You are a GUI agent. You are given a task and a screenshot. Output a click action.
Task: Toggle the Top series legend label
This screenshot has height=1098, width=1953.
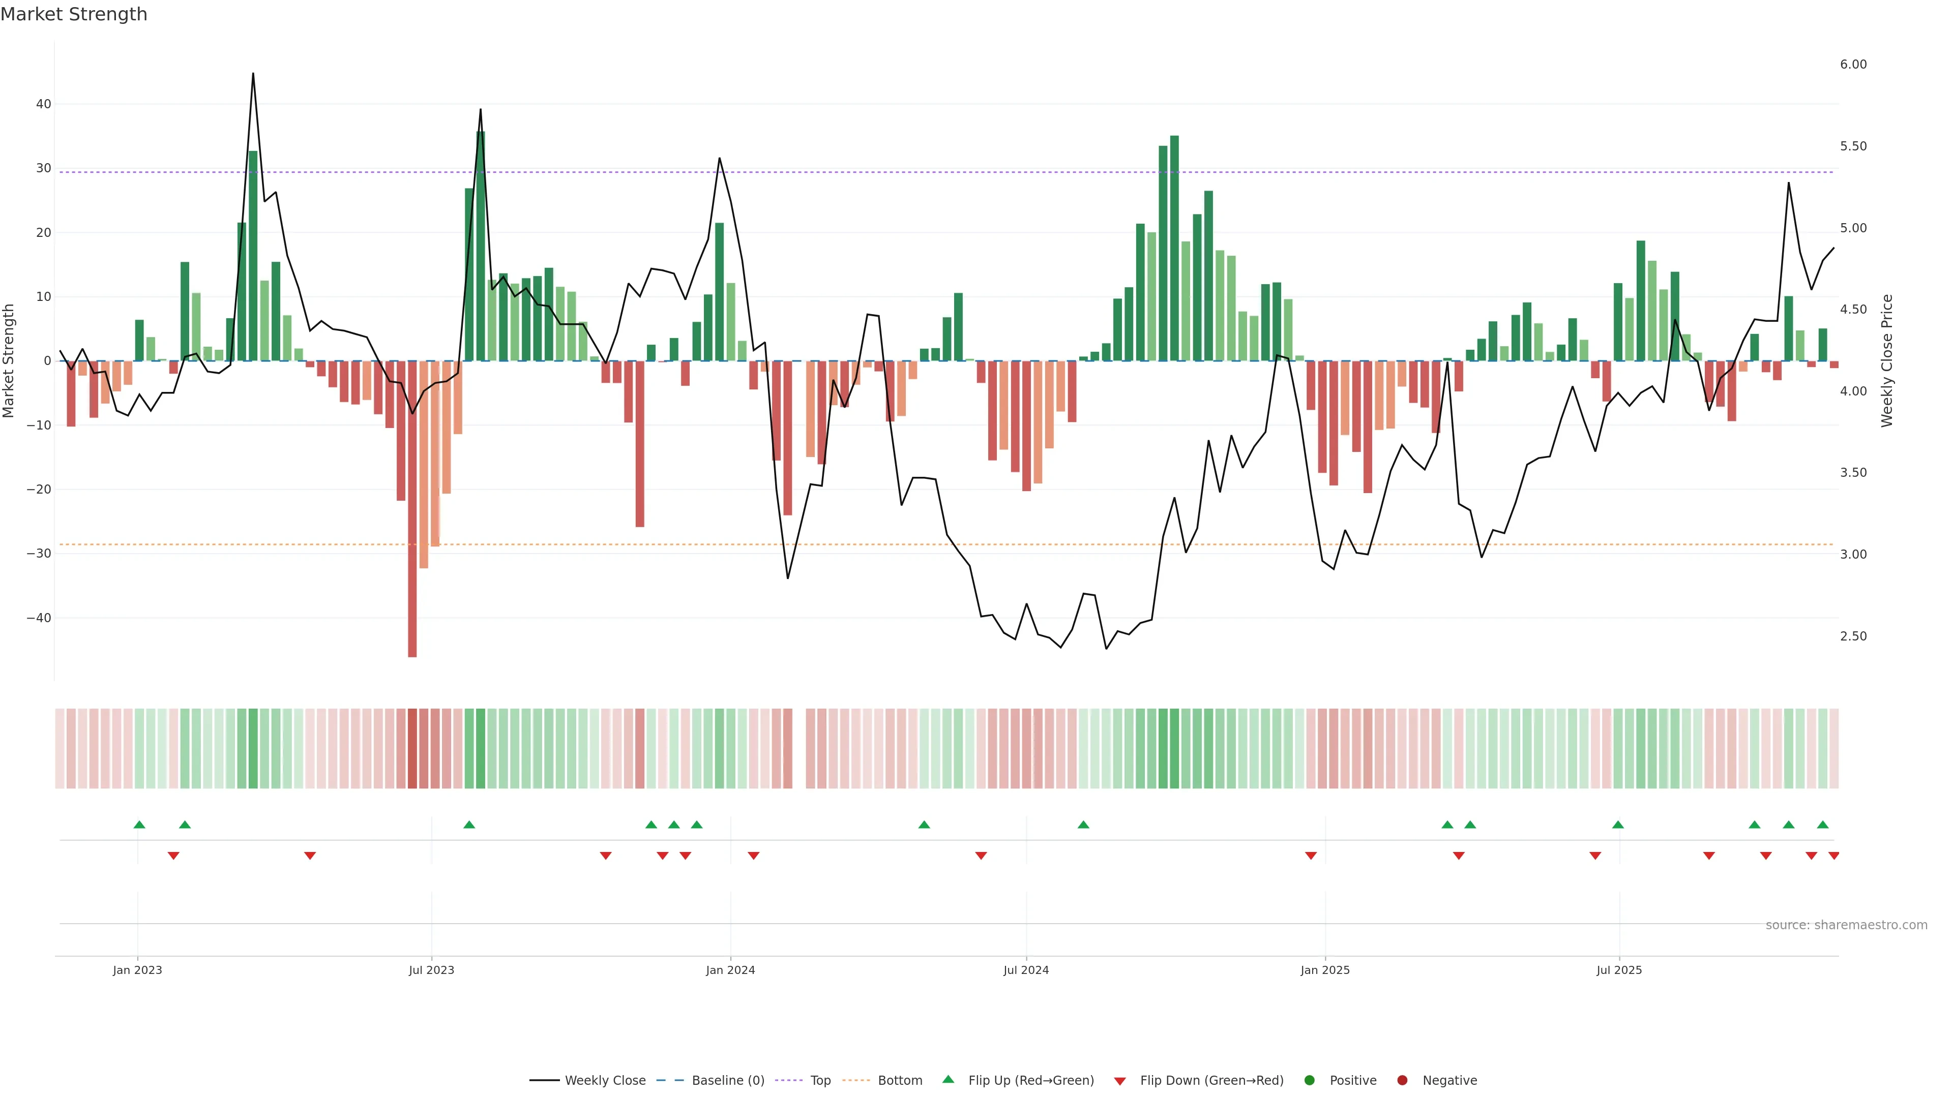click(x=820, y=1081)
